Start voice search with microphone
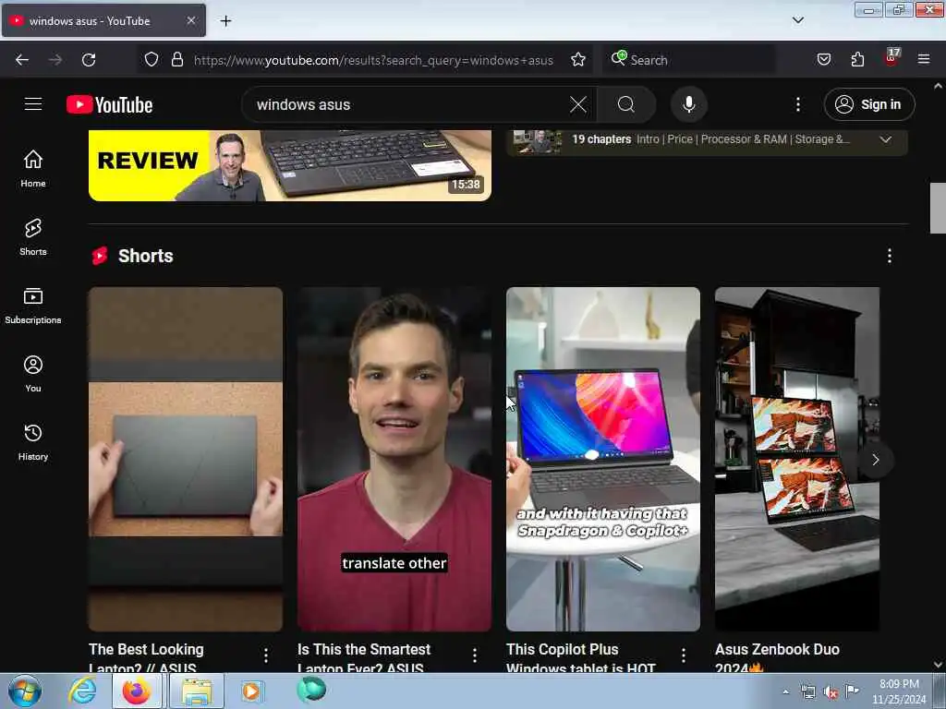946x709 pixels. click(x=688, y=105)
